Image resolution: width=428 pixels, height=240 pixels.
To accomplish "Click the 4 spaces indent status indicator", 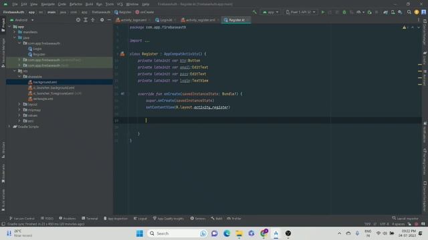I will coord(399,224).
